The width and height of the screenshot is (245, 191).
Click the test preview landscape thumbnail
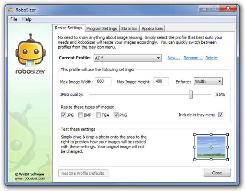pos(211,147)
